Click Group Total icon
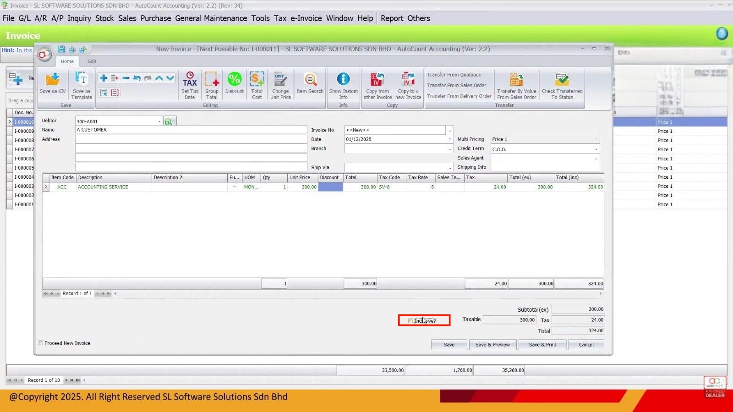This screenshot has width=733, height=412. point(212,86)
